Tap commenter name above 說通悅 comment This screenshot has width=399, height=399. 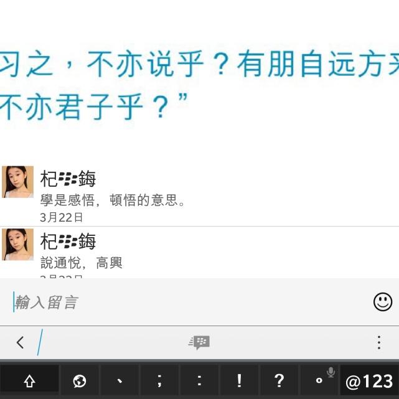coord(68,242)
